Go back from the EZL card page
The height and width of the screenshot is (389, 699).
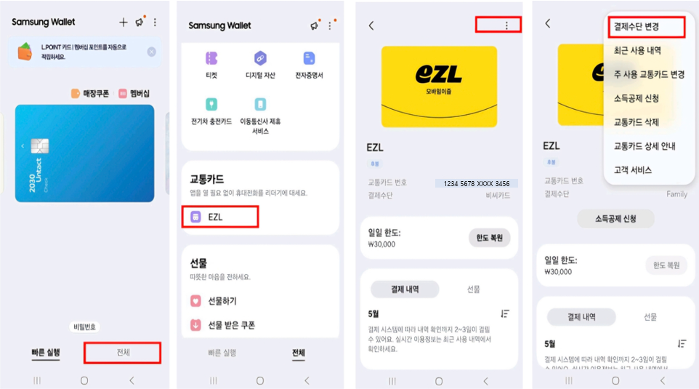pyautogui.click(x=371, y=26)
